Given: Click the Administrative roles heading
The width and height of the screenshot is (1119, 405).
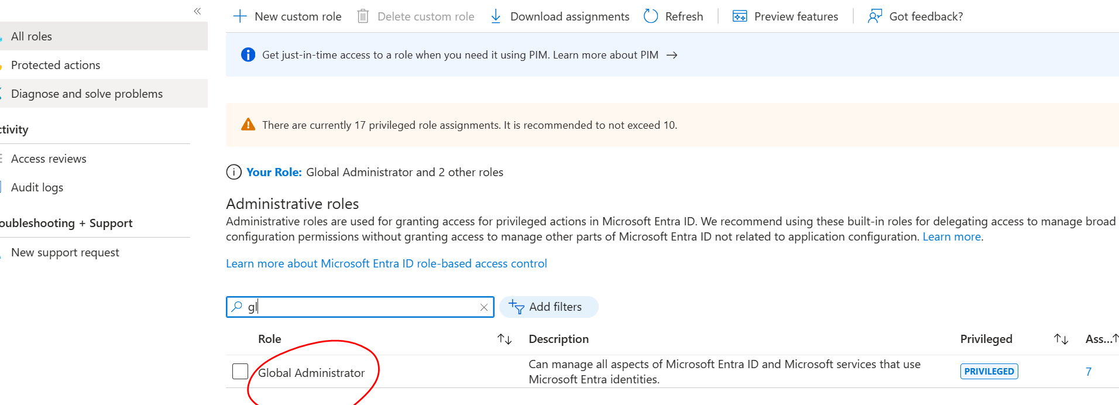Looking at the screenshot, I should pos(293,204).
